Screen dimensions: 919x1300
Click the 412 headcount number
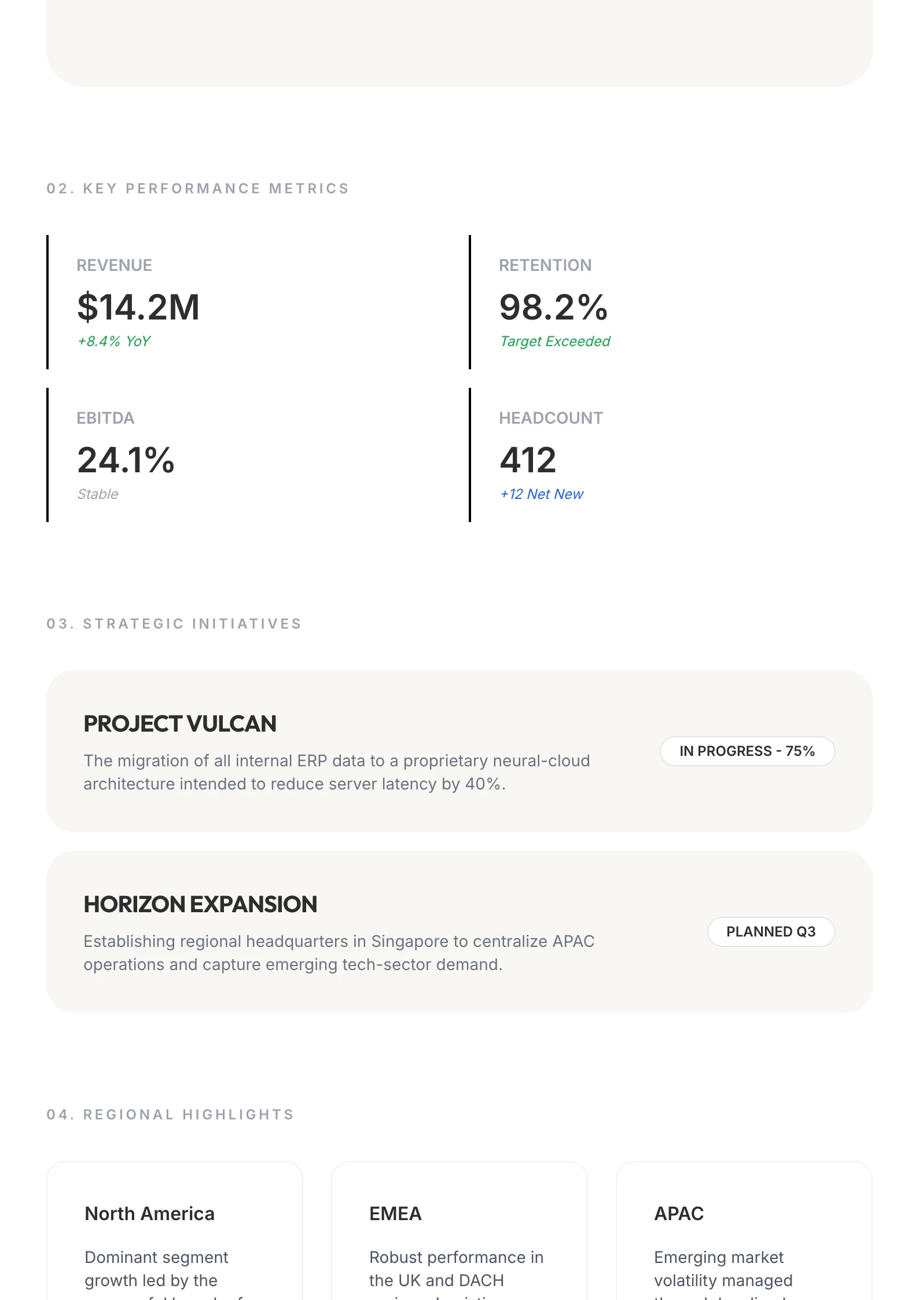coord(528,460)
